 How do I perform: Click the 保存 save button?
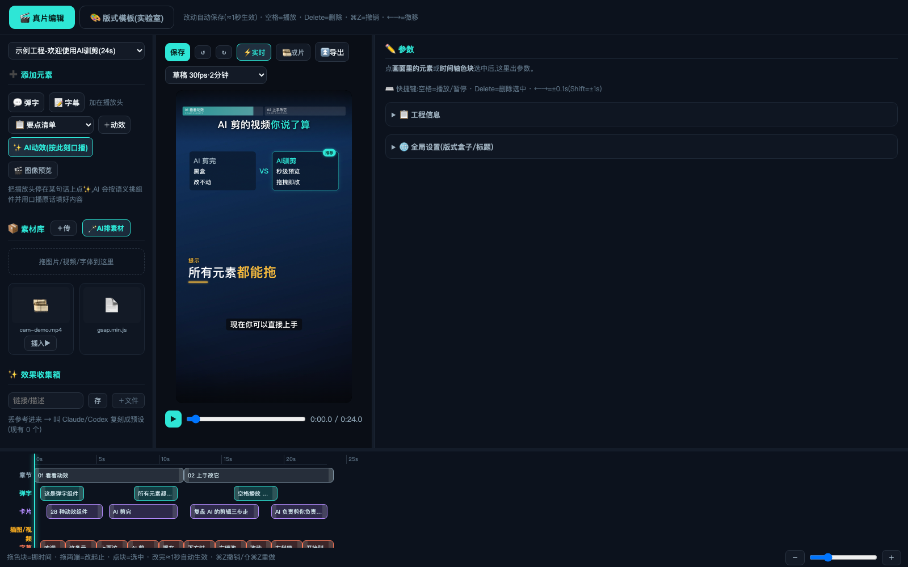[x=178, y=52]
